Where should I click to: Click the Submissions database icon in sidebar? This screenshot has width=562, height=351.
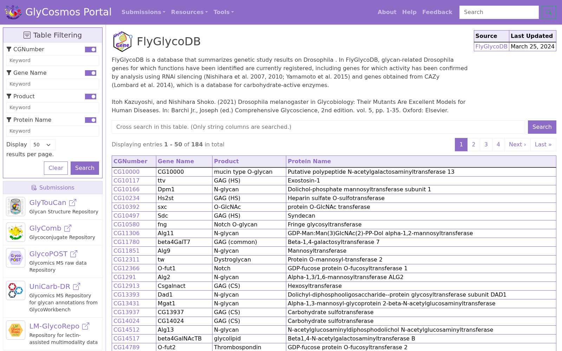(x=34, y=188)
